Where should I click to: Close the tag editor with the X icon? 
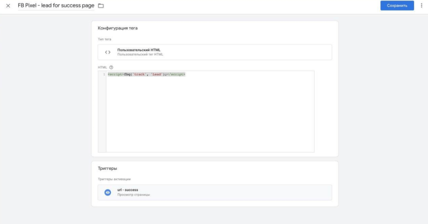[8, 6]
